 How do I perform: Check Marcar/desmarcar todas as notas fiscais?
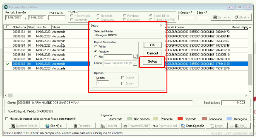(x=7, y=119)
